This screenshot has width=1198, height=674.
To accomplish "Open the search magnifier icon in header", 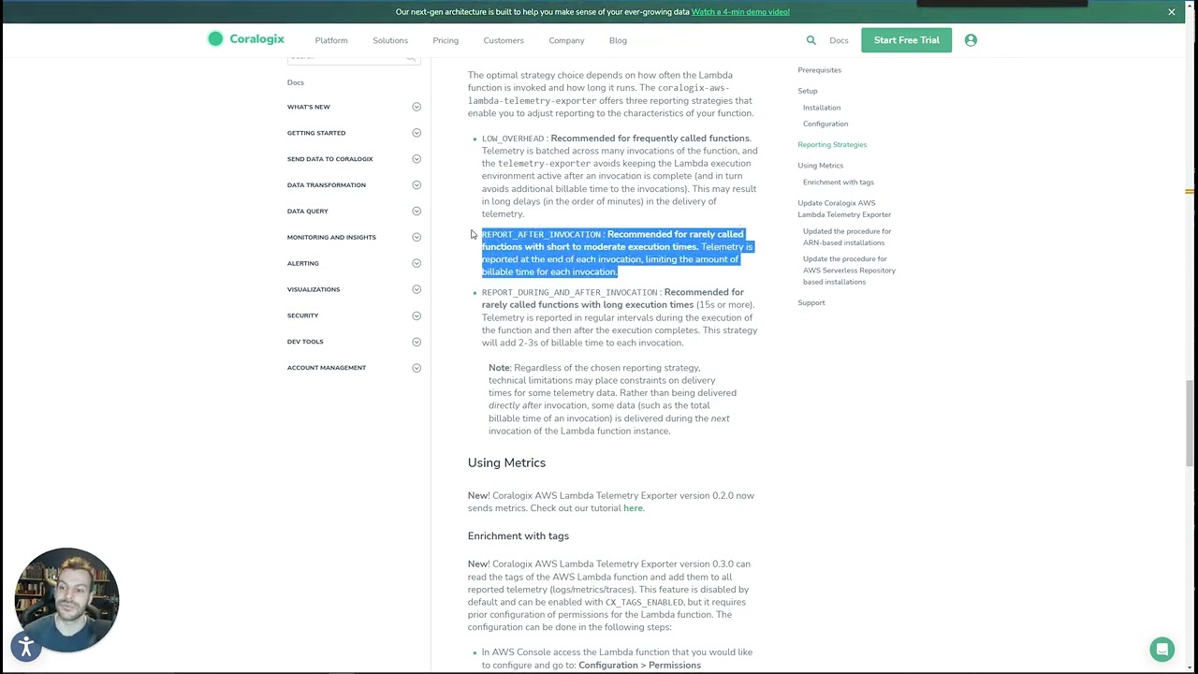I will (811, 40).
